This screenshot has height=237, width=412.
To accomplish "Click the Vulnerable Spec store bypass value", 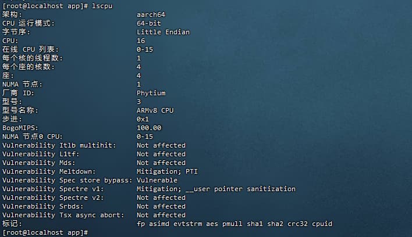I will coord(157,180).
